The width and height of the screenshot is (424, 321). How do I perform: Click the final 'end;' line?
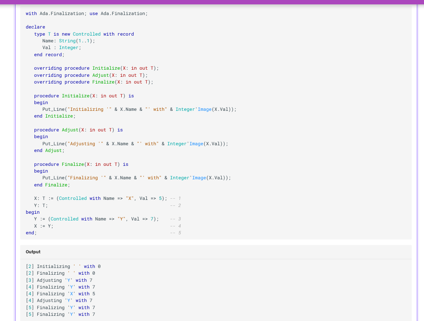[31, 233]
